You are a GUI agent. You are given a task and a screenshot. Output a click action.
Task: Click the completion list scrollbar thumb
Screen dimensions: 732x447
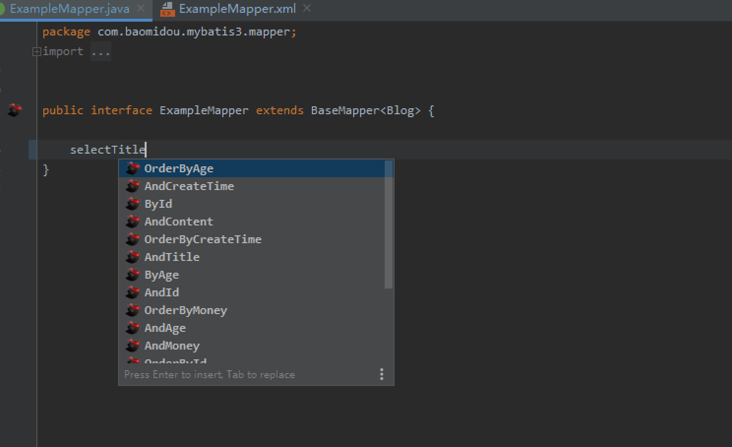point(389,224)
